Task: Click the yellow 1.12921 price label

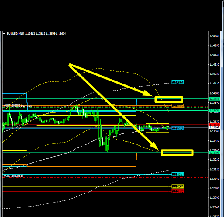Action: coord(178,186)
